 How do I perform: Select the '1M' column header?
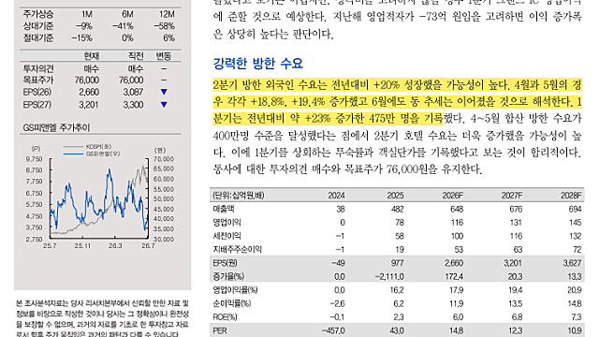[87, 14]
